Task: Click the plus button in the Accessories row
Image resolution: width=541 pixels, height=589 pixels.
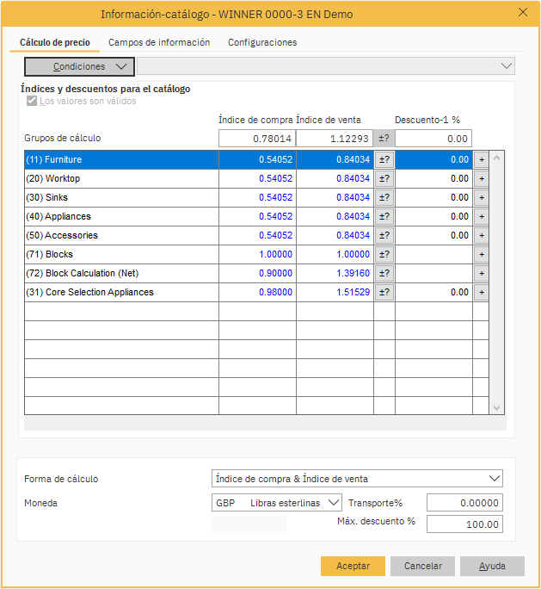Action: point(482,236)
